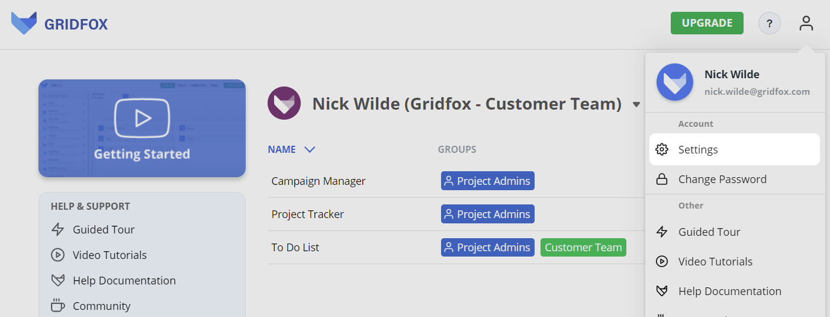Click the green Customer Team group tag
This screenshot has width=830, height=317.
[x=583, y=248]
